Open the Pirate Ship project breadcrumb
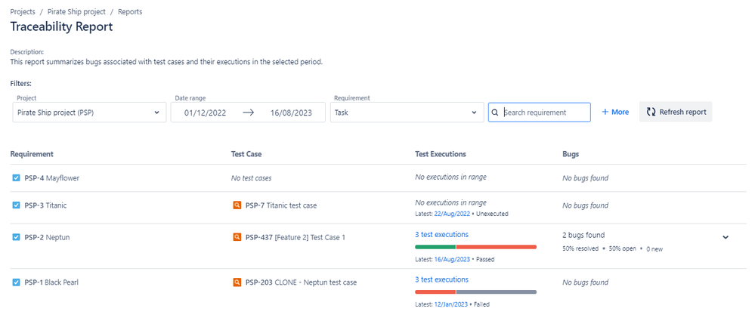 (76, 11)
